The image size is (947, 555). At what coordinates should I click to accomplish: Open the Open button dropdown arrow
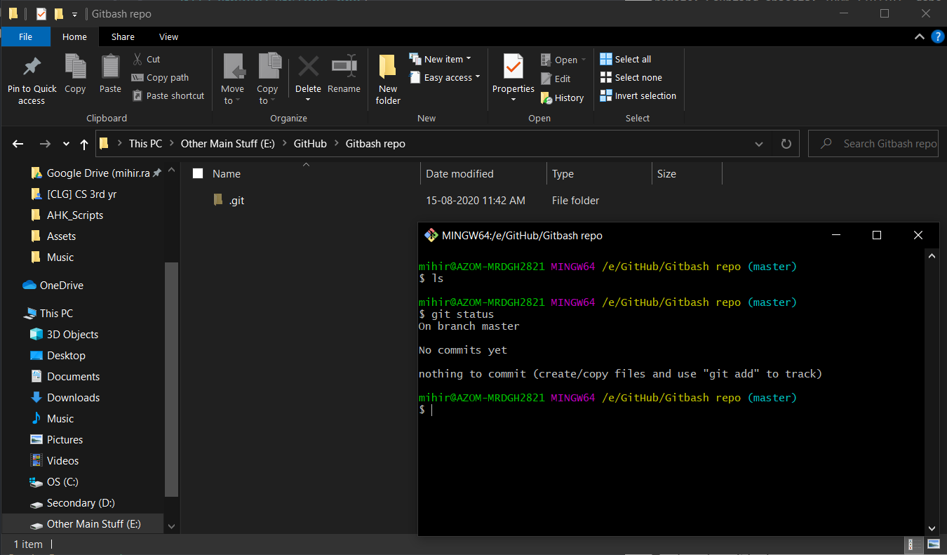coord(584,60)
